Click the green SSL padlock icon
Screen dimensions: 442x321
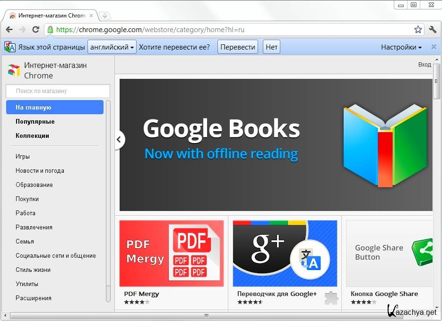click(50, 29)
